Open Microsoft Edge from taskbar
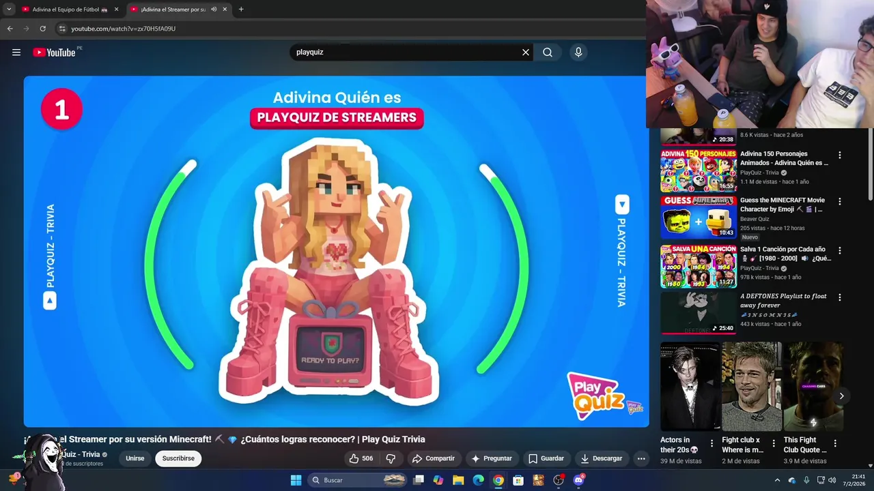 479,480
